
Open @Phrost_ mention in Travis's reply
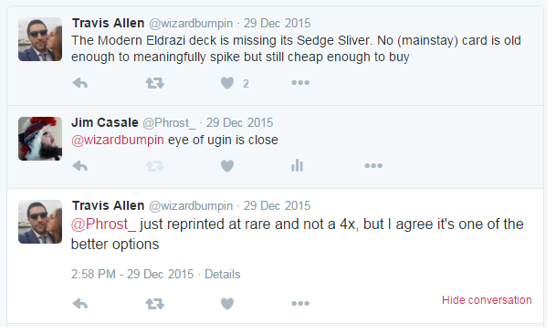click(103, 224)
